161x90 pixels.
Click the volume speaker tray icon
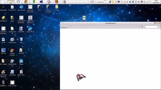(139, 2)
